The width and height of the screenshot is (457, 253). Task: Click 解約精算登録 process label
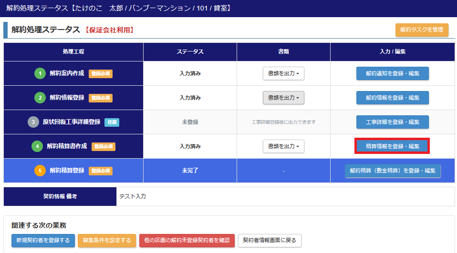click(x=67, y=171)
